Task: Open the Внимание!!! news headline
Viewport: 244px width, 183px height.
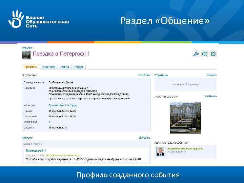Action: 36,150
